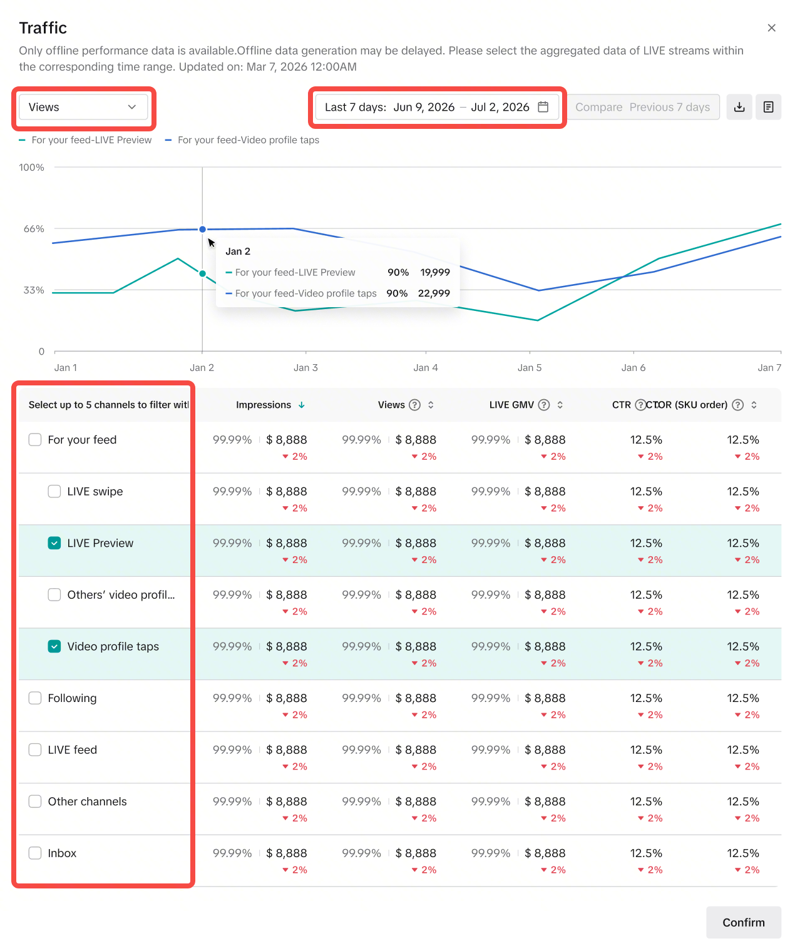800x941 pixels.
Task: Open the Compare Previous 7 days selector
Action: tap(643, 107)
